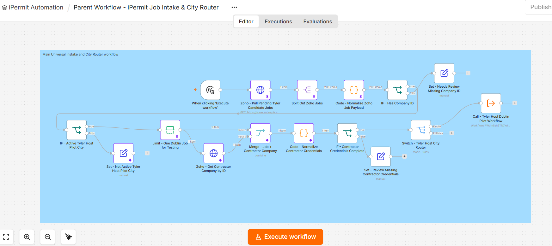Image resolution: width=552 pixels, height=246 pixels.
Task: Tidy up the workflow with broom icon
Action: (69, 237)
